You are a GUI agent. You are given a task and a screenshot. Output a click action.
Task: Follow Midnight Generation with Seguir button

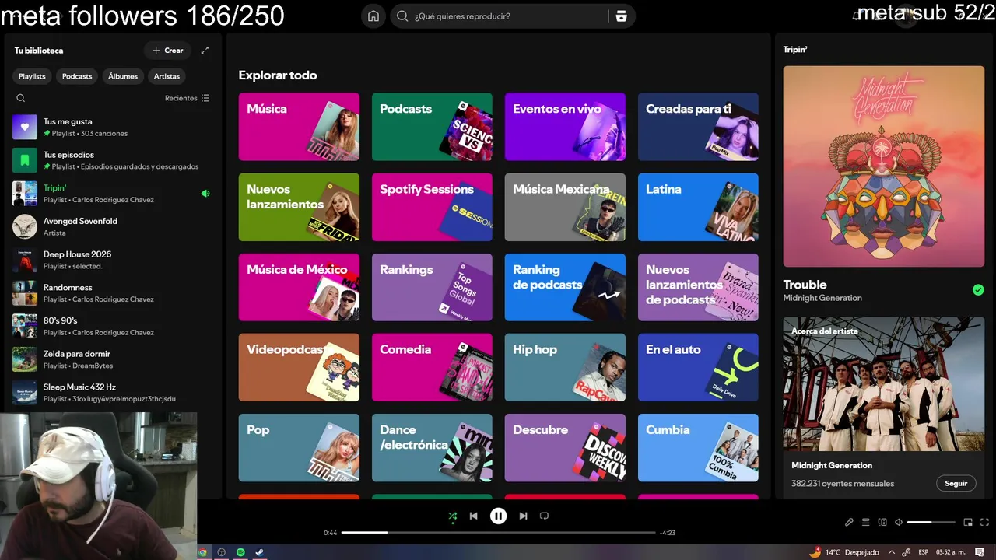click(956, 483)
